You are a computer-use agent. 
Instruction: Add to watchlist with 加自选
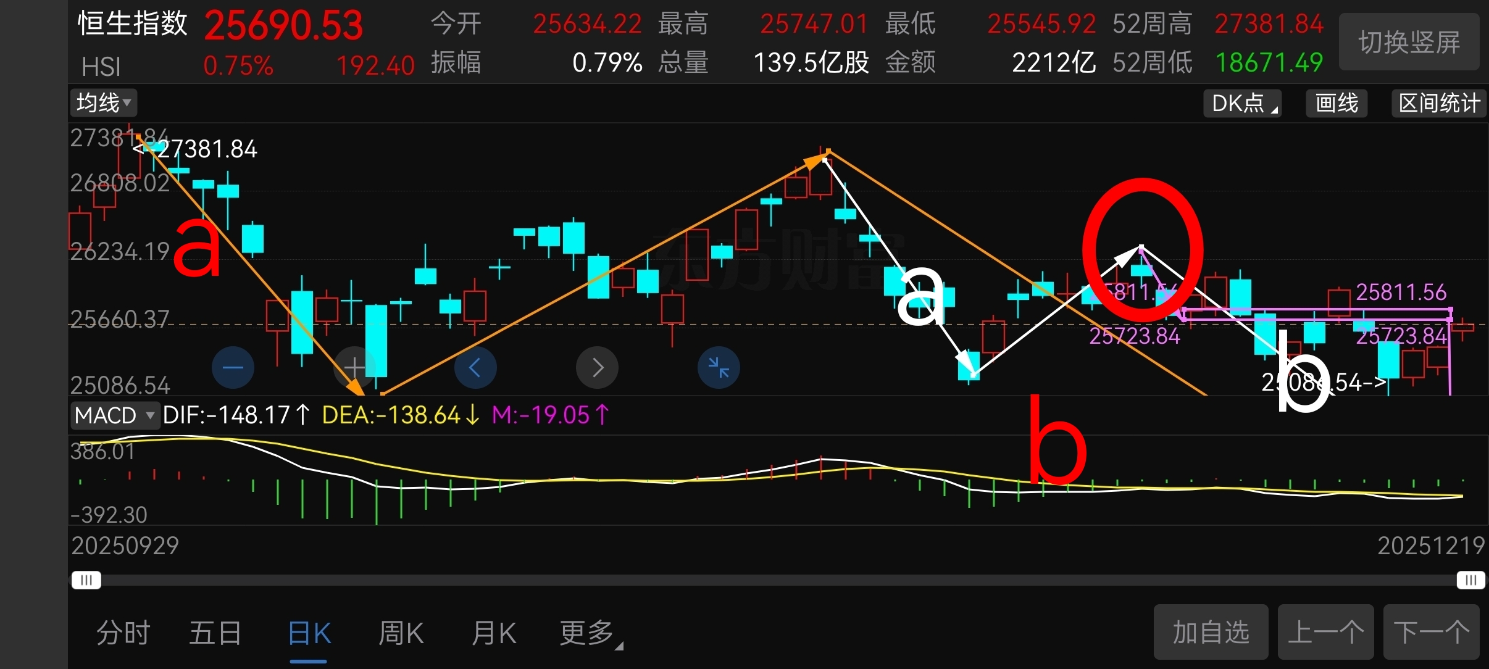[x=1211, y=633]
